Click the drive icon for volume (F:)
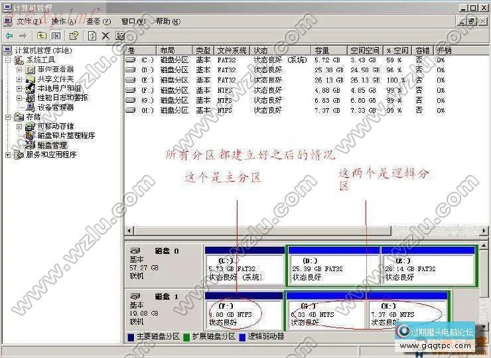This screenshot has width=491, height=358. [131, 90]
